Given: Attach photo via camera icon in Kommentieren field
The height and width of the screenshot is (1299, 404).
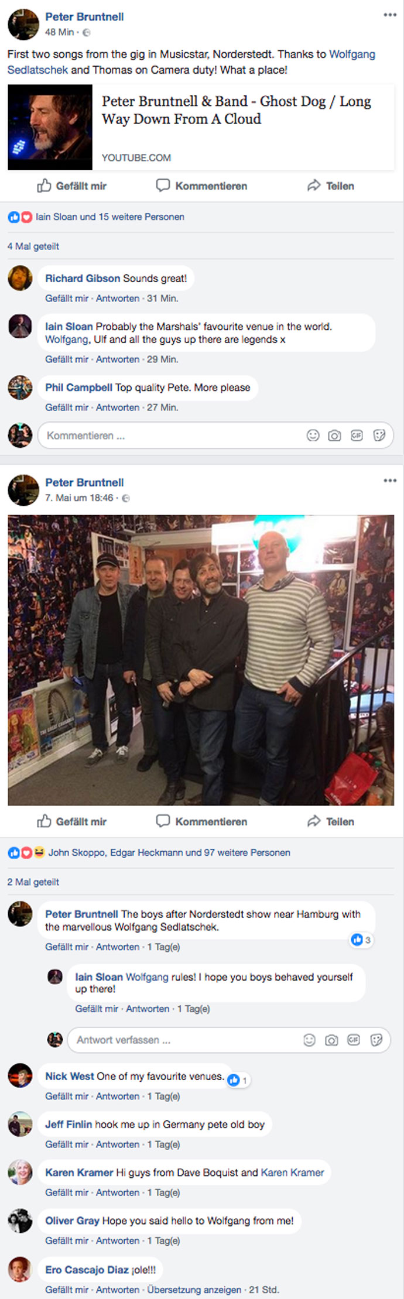Looking at the screenshot, I should point(334,436).
